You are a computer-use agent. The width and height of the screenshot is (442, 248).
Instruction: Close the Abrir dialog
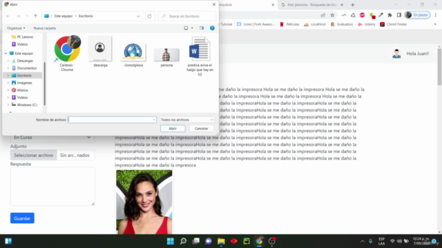pyautogui.click(x=214, y=5)
